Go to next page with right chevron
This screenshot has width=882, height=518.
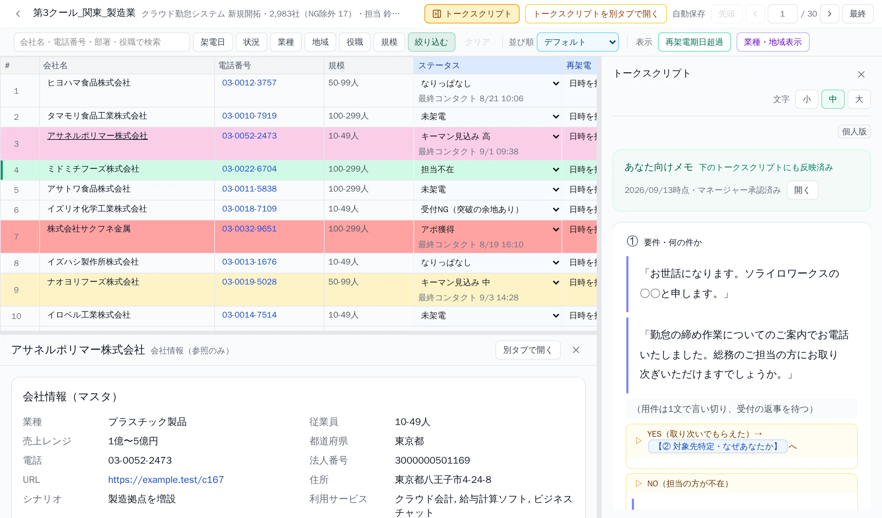[x=829, y=14]
